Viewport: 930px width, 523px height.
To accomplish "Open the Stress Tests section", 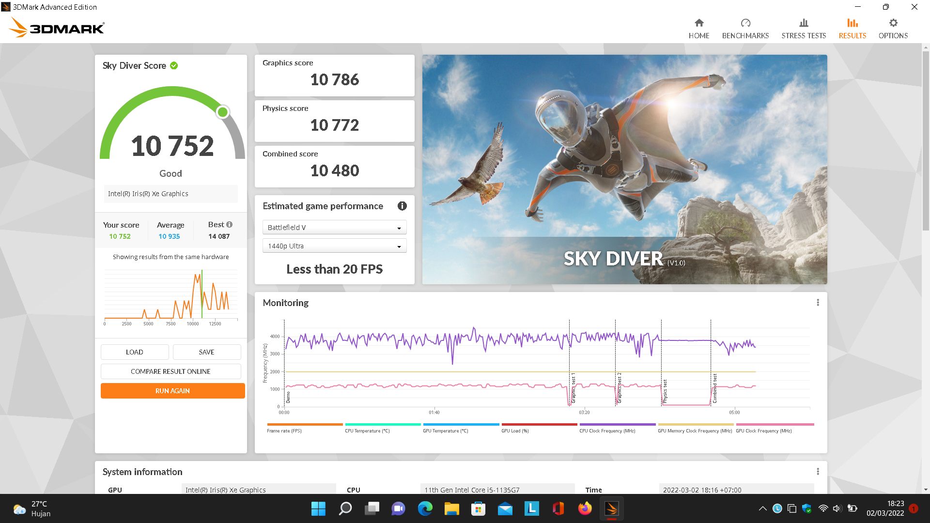I will click(x=804, y=29).
